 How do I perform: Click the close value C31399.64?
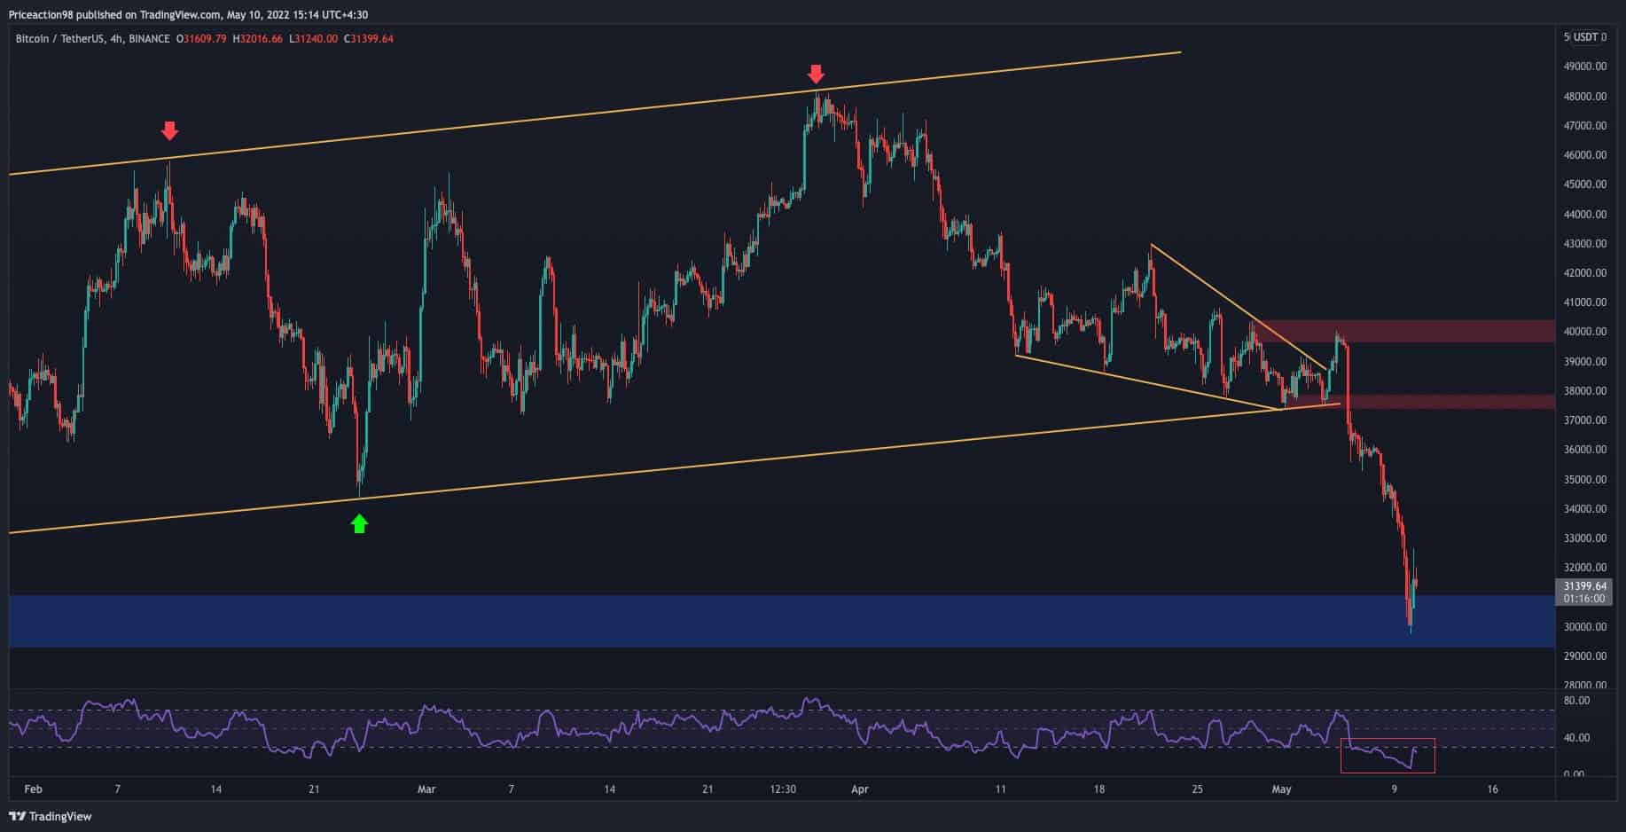[368, 39]
